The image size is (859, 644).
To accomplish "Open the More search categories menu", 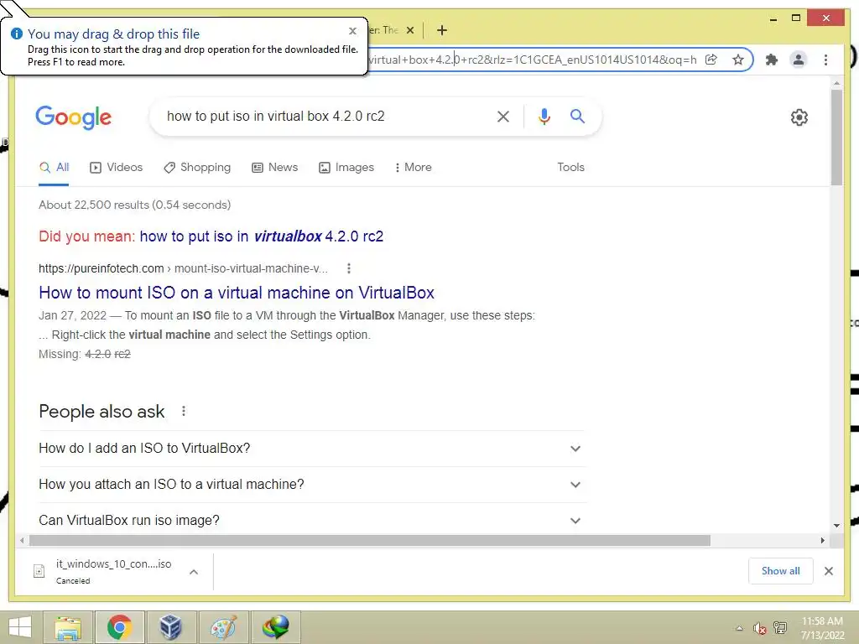I will [x=413, y=168].
